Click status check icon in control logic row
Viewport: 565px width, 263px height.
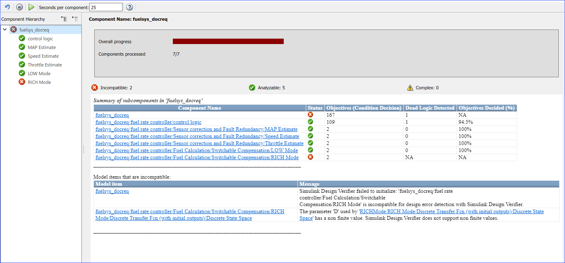tap(310, 122)
